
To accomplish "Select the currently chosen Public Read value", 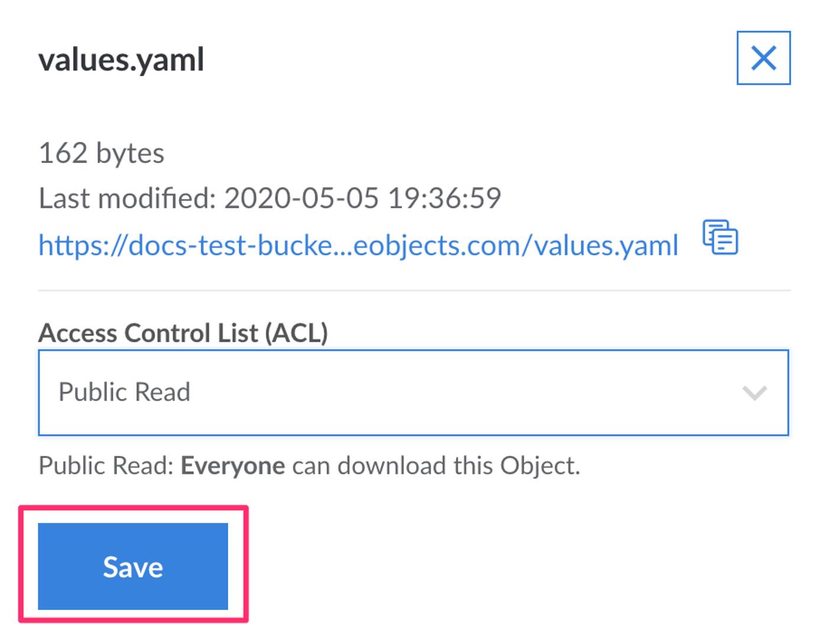I will (125, 392).
